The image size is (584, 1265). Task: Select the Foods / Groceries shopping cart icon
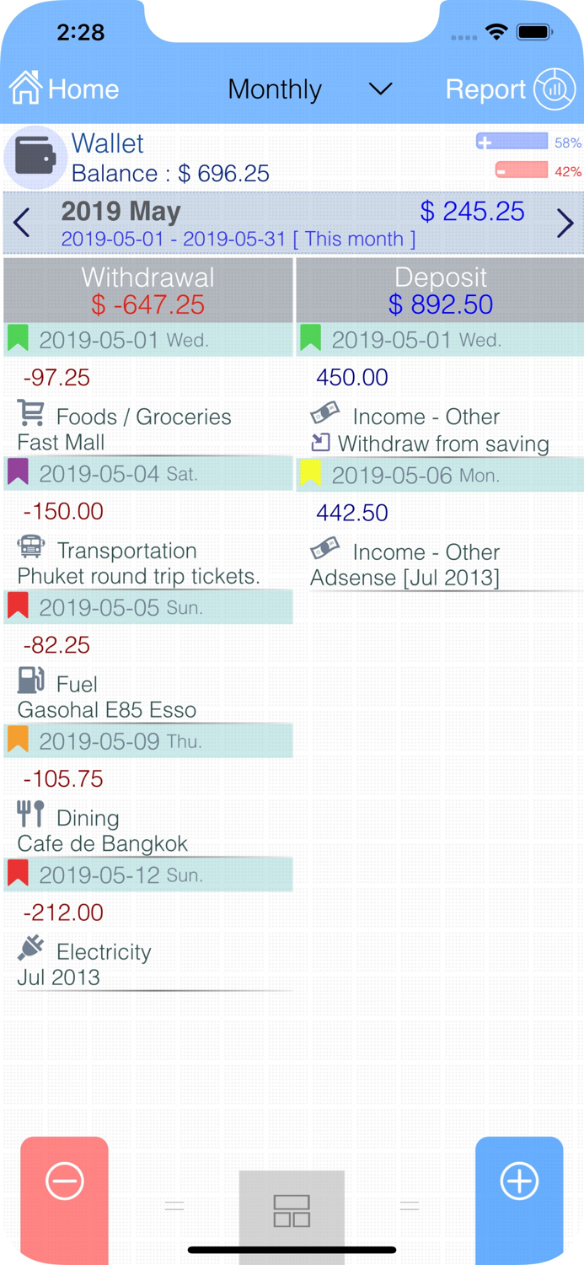pos(29,415)
